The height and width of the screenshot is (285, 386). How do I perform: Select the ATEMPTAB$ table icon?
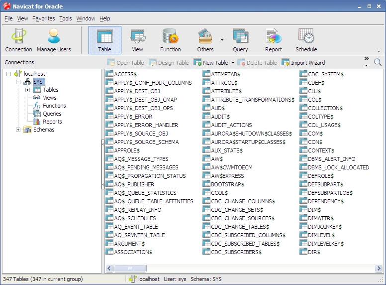[206, 74]
